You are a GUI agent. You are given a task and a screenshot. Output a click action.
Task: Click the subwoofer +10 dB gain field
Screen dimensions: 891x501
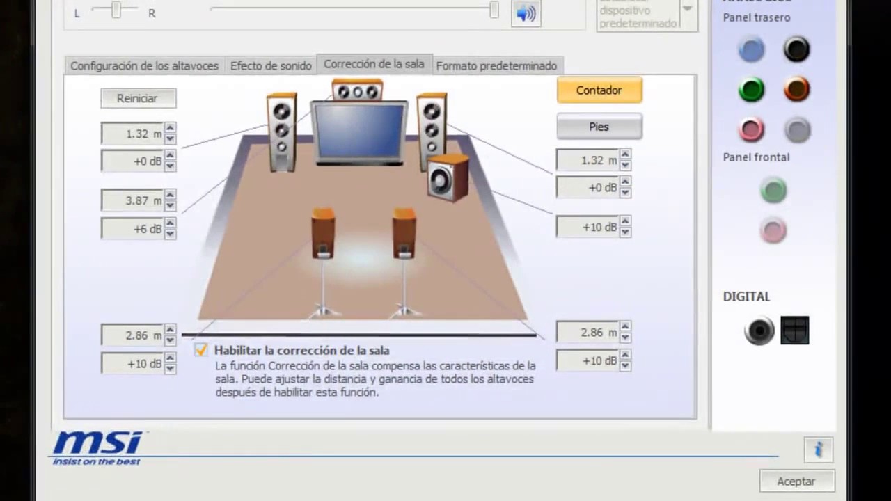pyautogui.click(x=588, y=227)
